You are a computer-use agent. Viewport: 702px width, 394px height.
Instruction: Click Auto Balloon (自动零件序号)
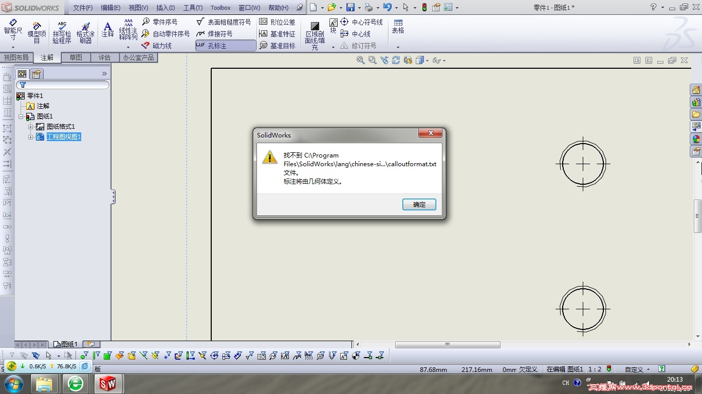[x=165, y=33]
